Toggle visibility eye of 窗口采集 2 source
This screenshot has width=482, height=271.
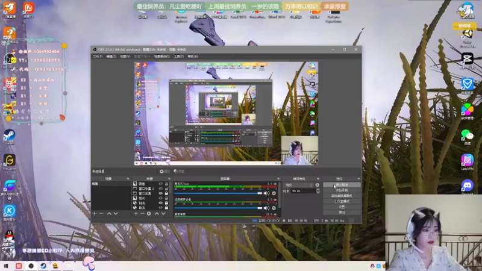click(x=160, y=188)
